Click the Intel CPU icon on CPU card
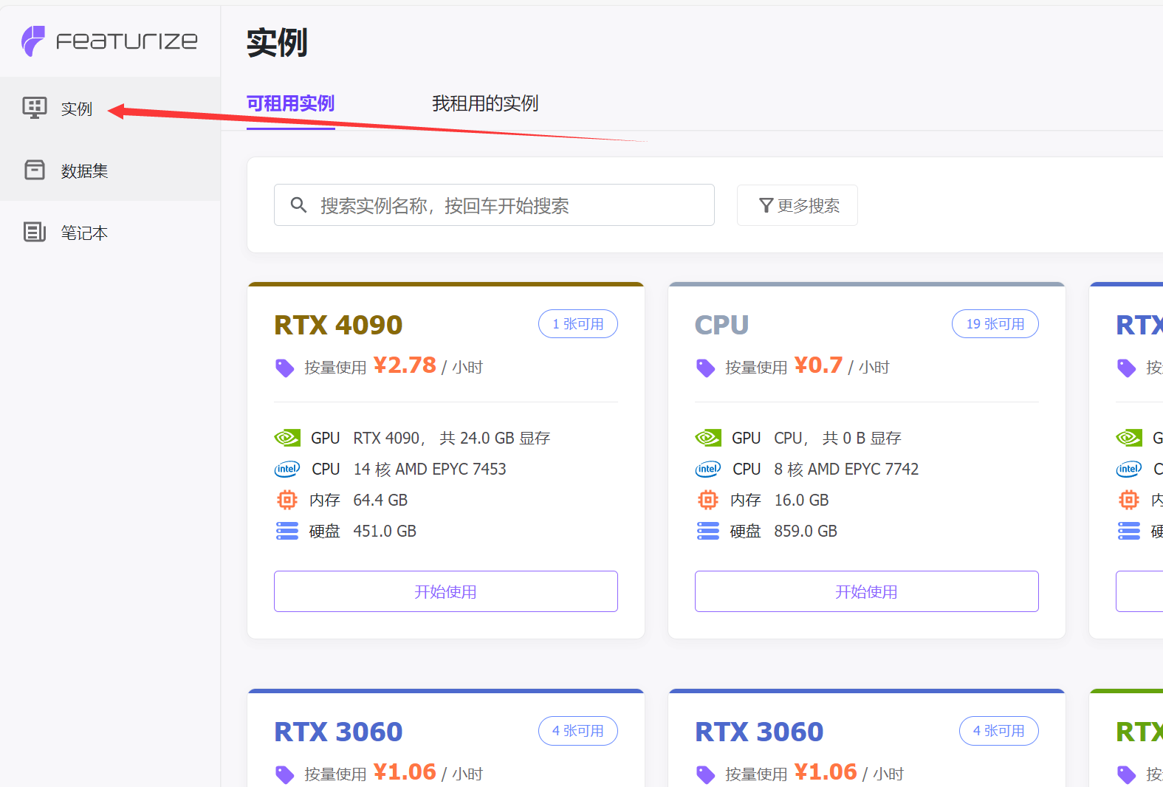 (708, 469)
